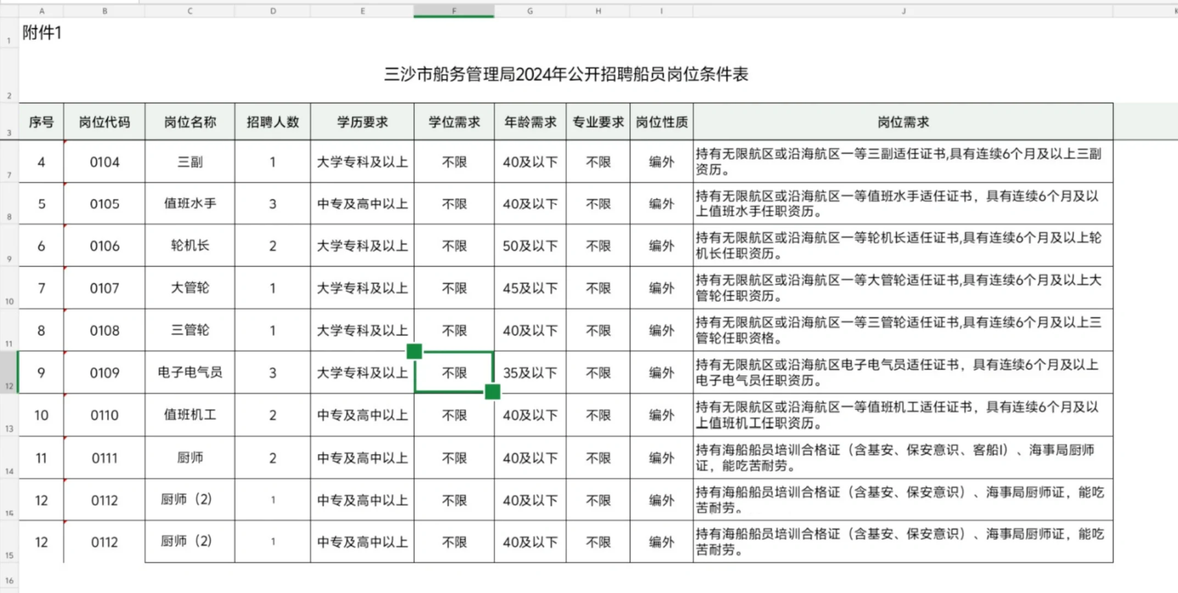1178x593 pixels.
Task: Click the 50及以下 age cell
Action: 530,246
